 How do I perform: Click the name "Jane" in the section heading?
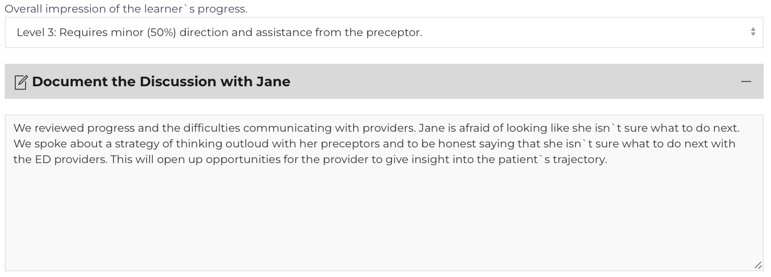(273, 82)
